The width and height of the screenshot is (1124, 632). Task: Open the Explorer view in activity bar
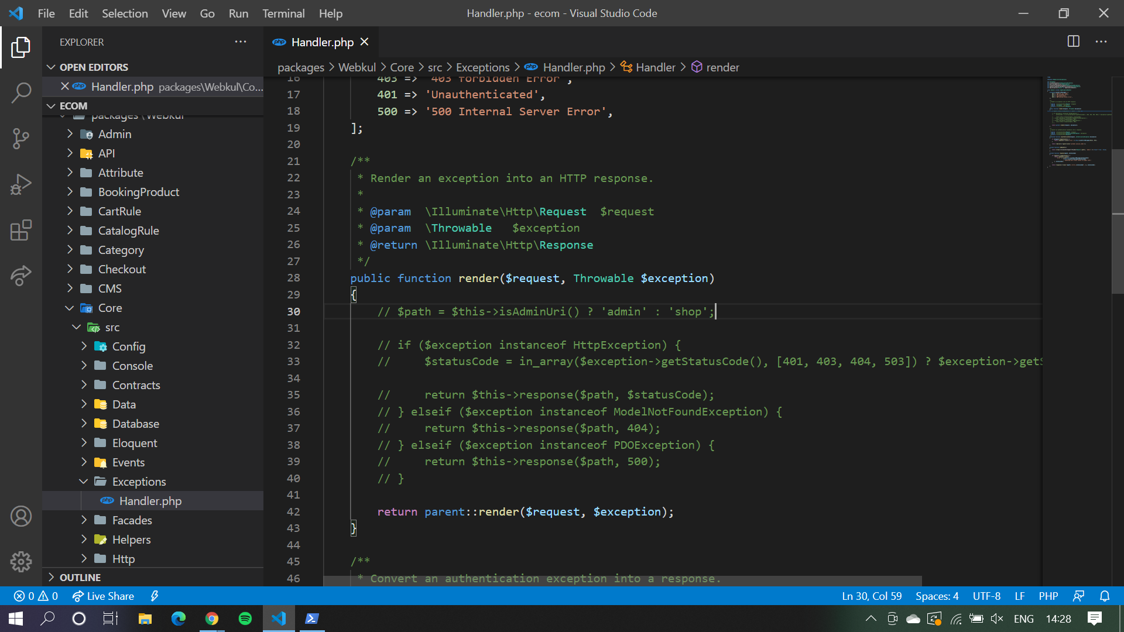[21, 47]
